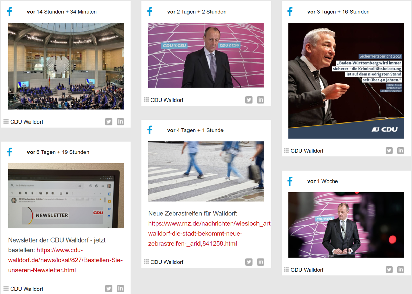
Task: Click LinkedIn icon on 2 Tagen post
Action: (261, 100)
